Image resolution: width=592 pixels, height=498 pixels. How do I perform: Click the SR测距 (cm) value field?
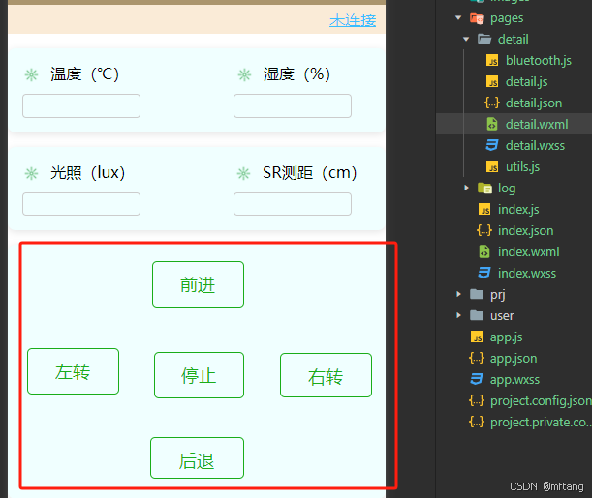click(x=293, y=204)
